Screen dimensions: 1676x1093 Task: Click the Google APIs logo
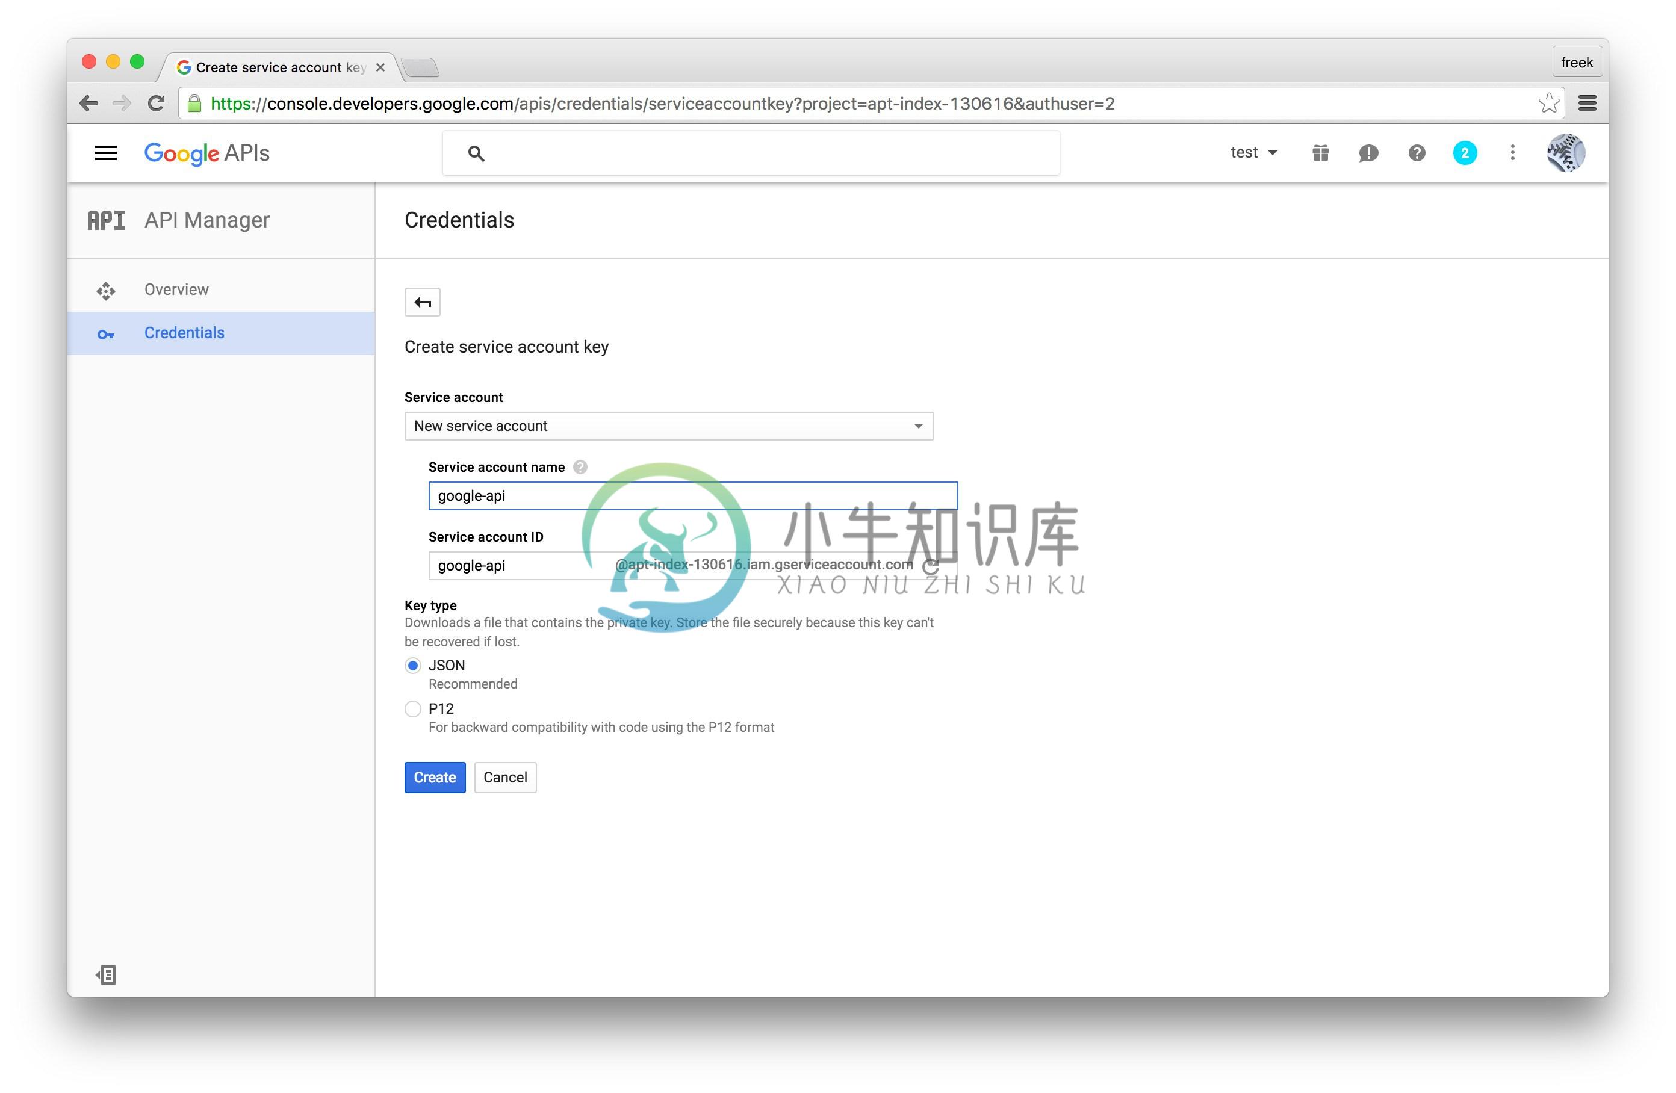coord(207,153)
